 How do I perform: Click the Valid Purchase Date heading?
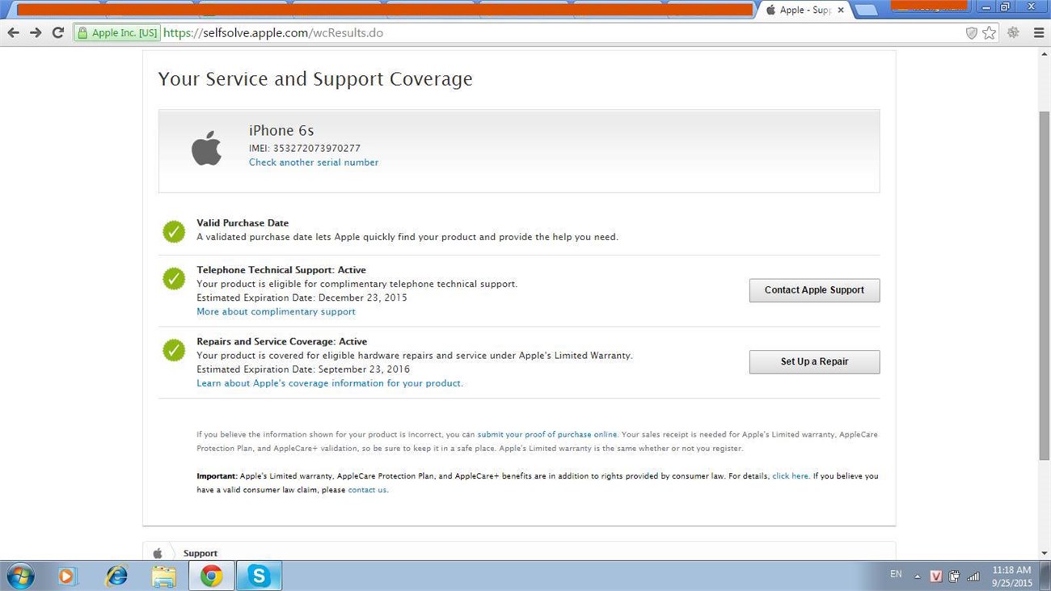[243, 223]
